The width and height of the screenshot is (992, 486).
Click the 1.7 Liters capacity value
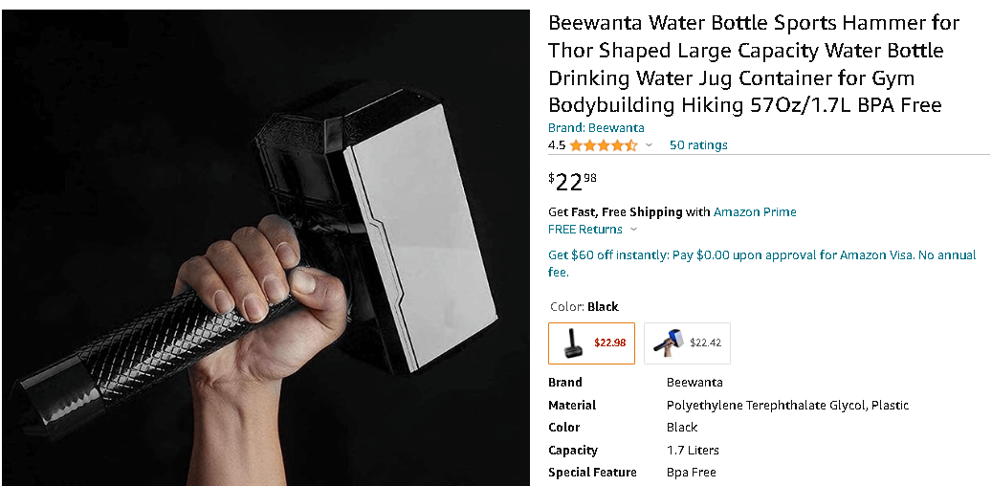693,450
